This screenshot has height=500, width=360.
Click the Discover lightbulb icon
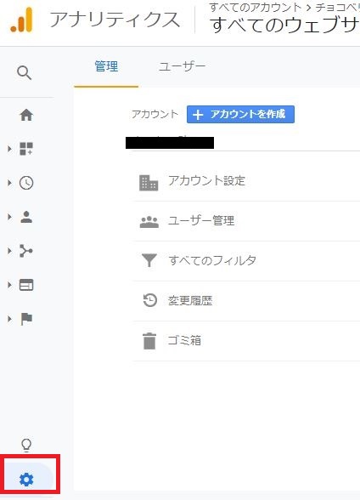coord(26,446)
